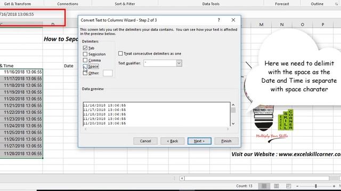Click Finish in the wizard
Screen dimensions: 341x191
pos(226,141)
